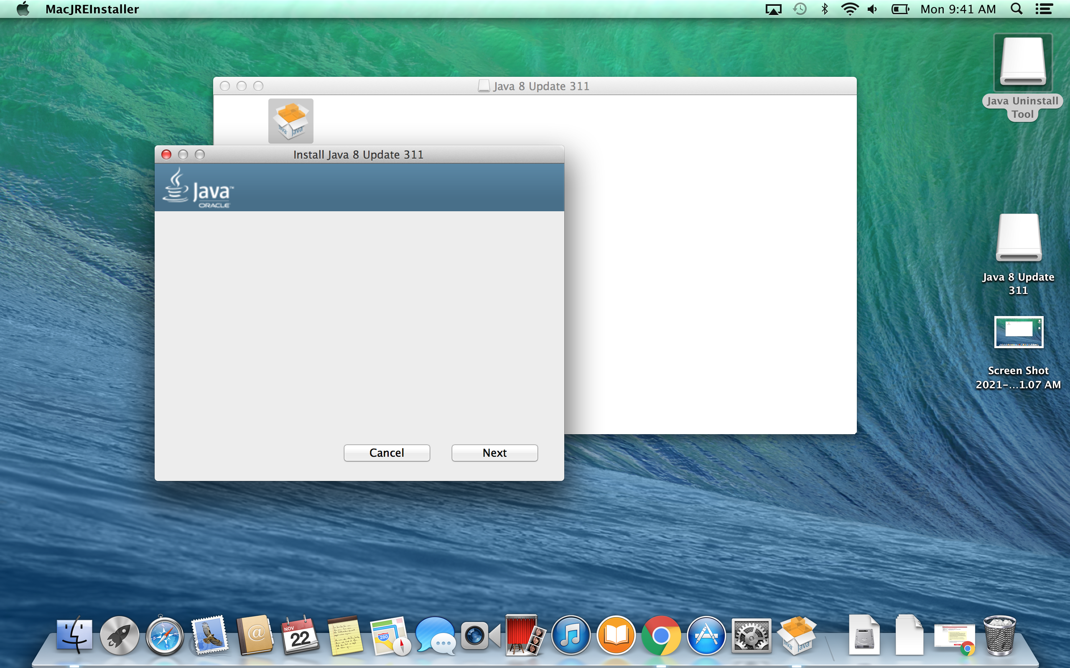1070x668 pixels.
Task: Open the volume control menu
Action: (872, 9)
